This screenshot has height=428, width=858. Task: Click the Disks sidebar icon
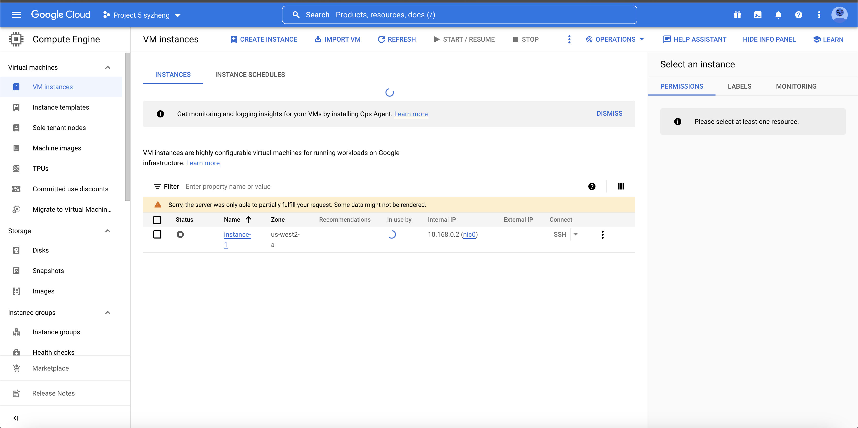point(16,250)
